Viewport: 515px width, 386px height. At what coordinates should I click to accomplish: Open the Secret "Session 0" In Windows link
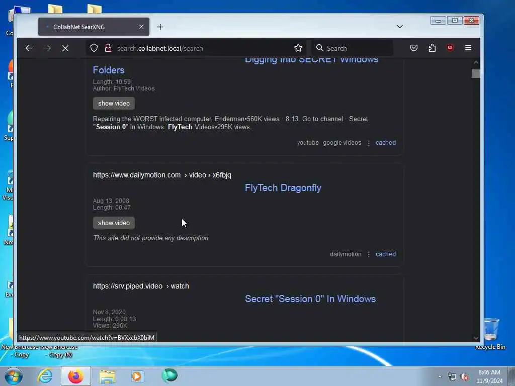pyautogui.click(x=310, y=299)
